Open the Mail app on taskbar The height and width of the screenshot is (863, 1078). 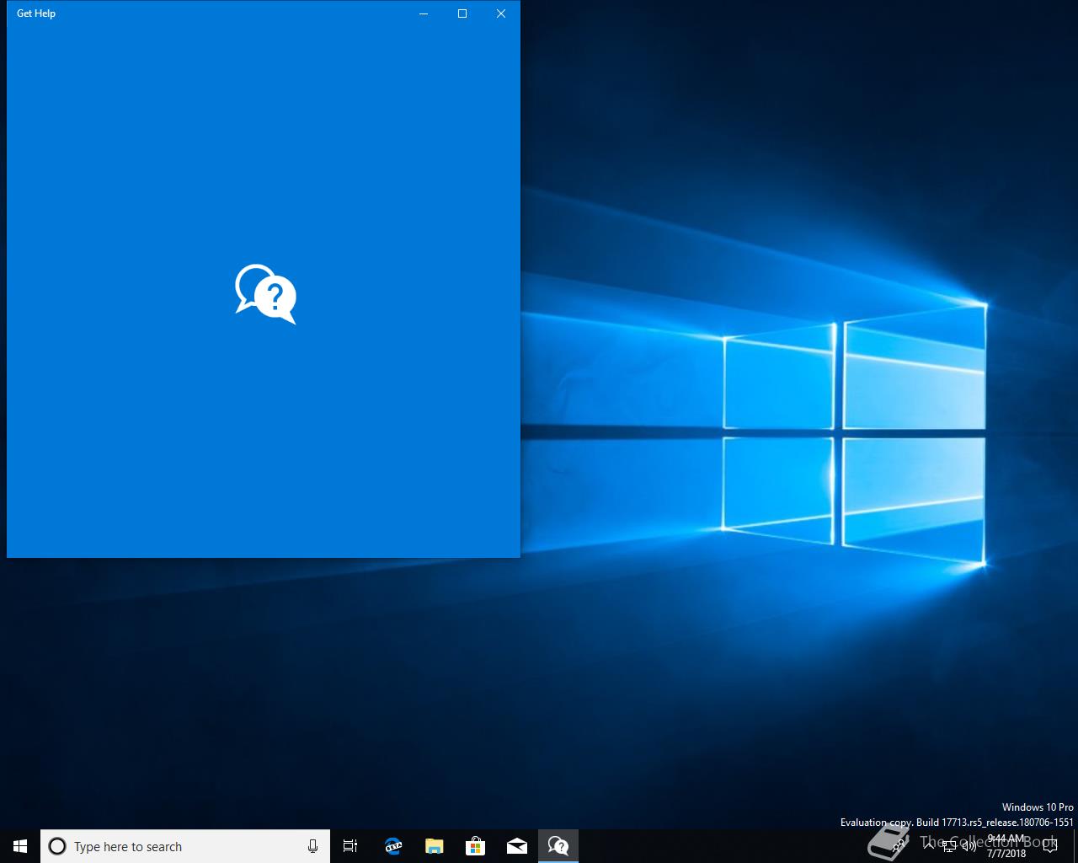516,846
